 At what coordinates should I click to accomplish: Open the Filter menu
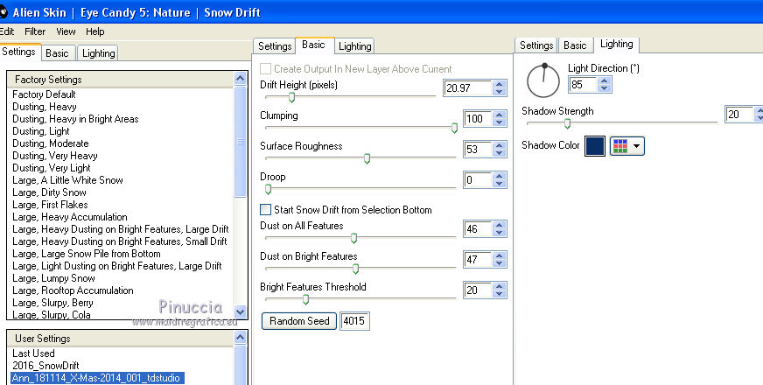(x=35, y=31)
